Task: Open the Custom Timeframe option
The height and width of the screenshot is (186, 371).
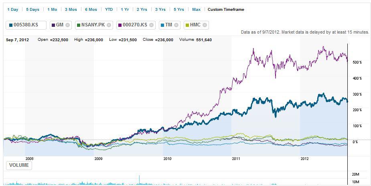Action: tap(226, 9)
